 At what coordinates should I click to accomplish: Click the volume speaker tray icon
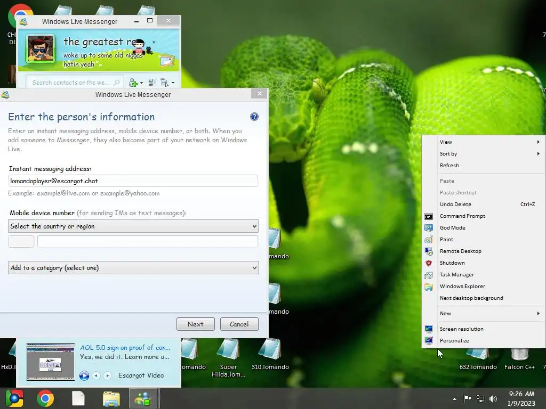pos(493,398)
